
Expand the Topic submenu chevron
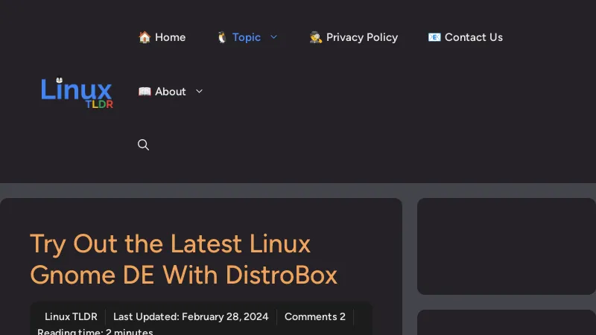273,37
